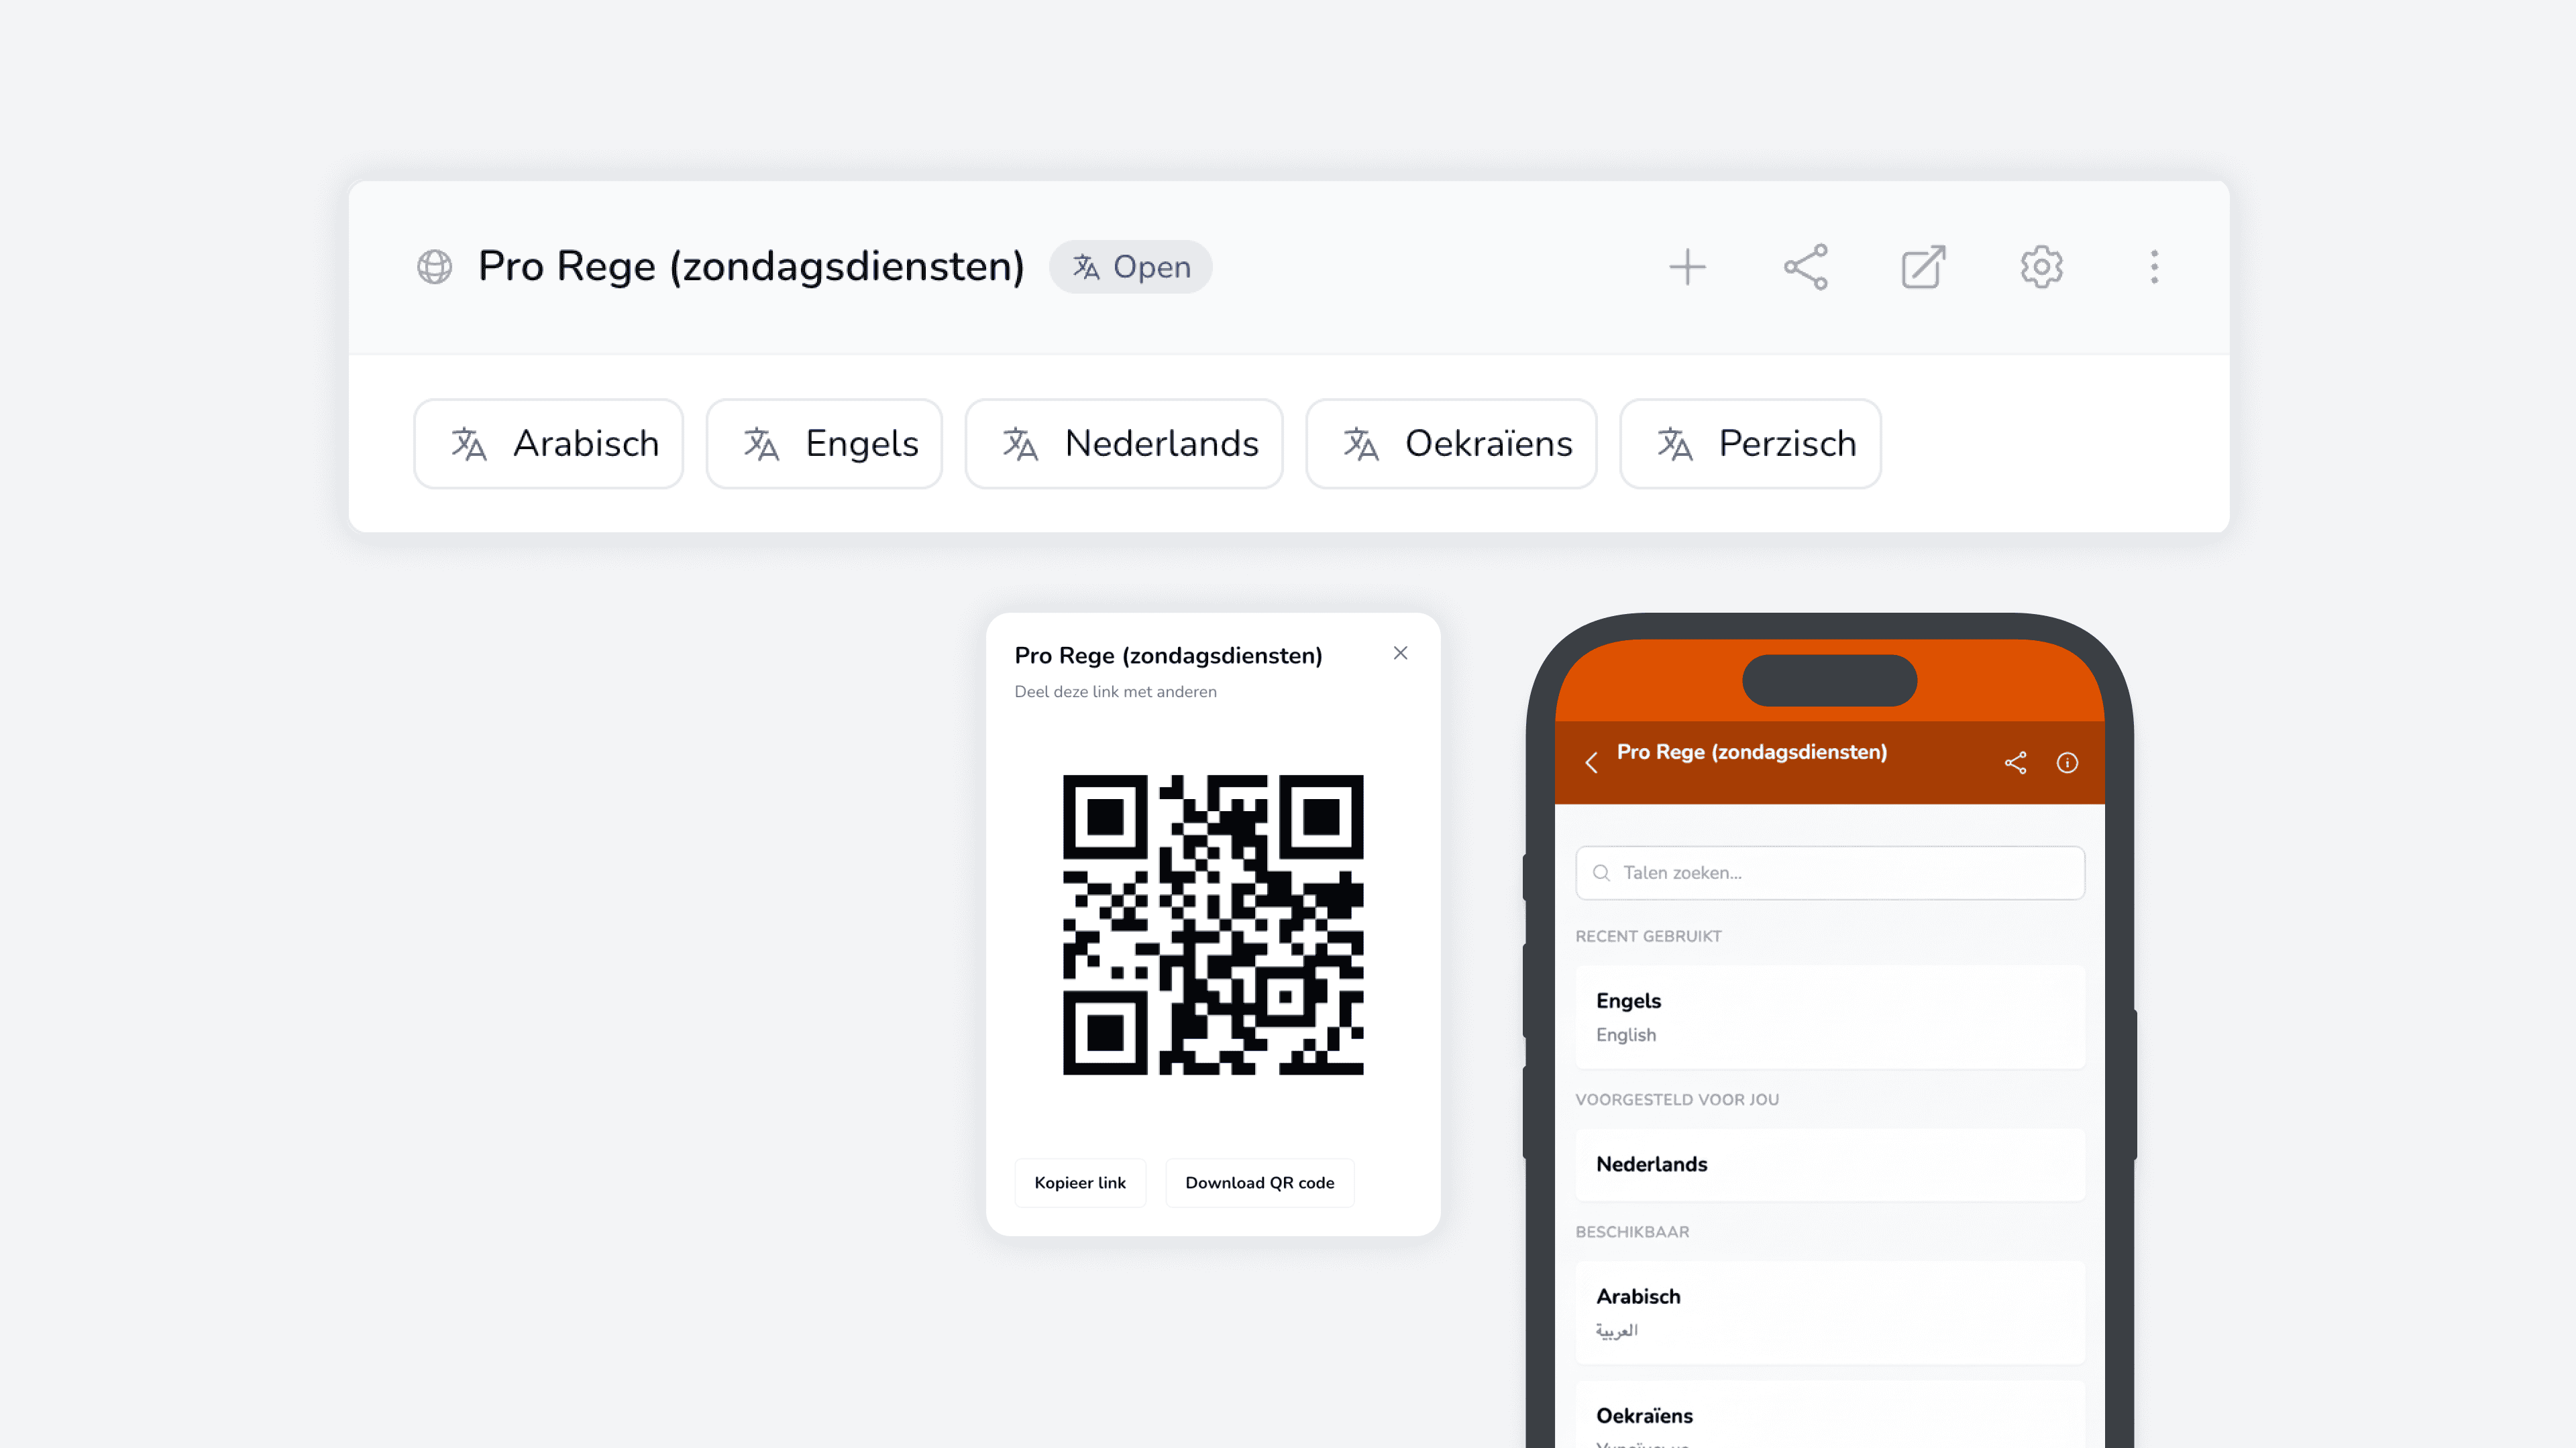
Task: Click the VOORGESTELD VOOR JOU section label
Action: pyautogui.click(x=1677, y=1099)
